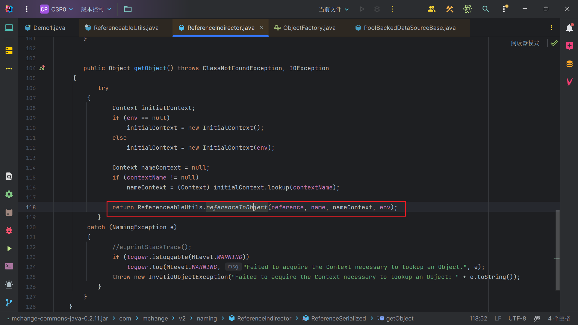The image size is (578, 325).
Task: Open the Git branch tool window
Action: point(9,302)
